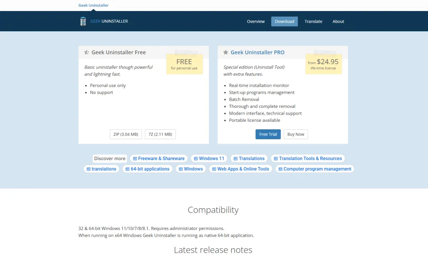Click the icon in Web Apps & Online Tools chip
The height and width of the screenshot is (259, 428).
[214, 169]
